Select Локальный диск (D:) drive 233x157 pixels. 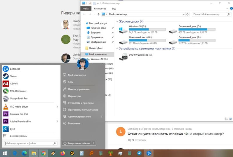192,29
